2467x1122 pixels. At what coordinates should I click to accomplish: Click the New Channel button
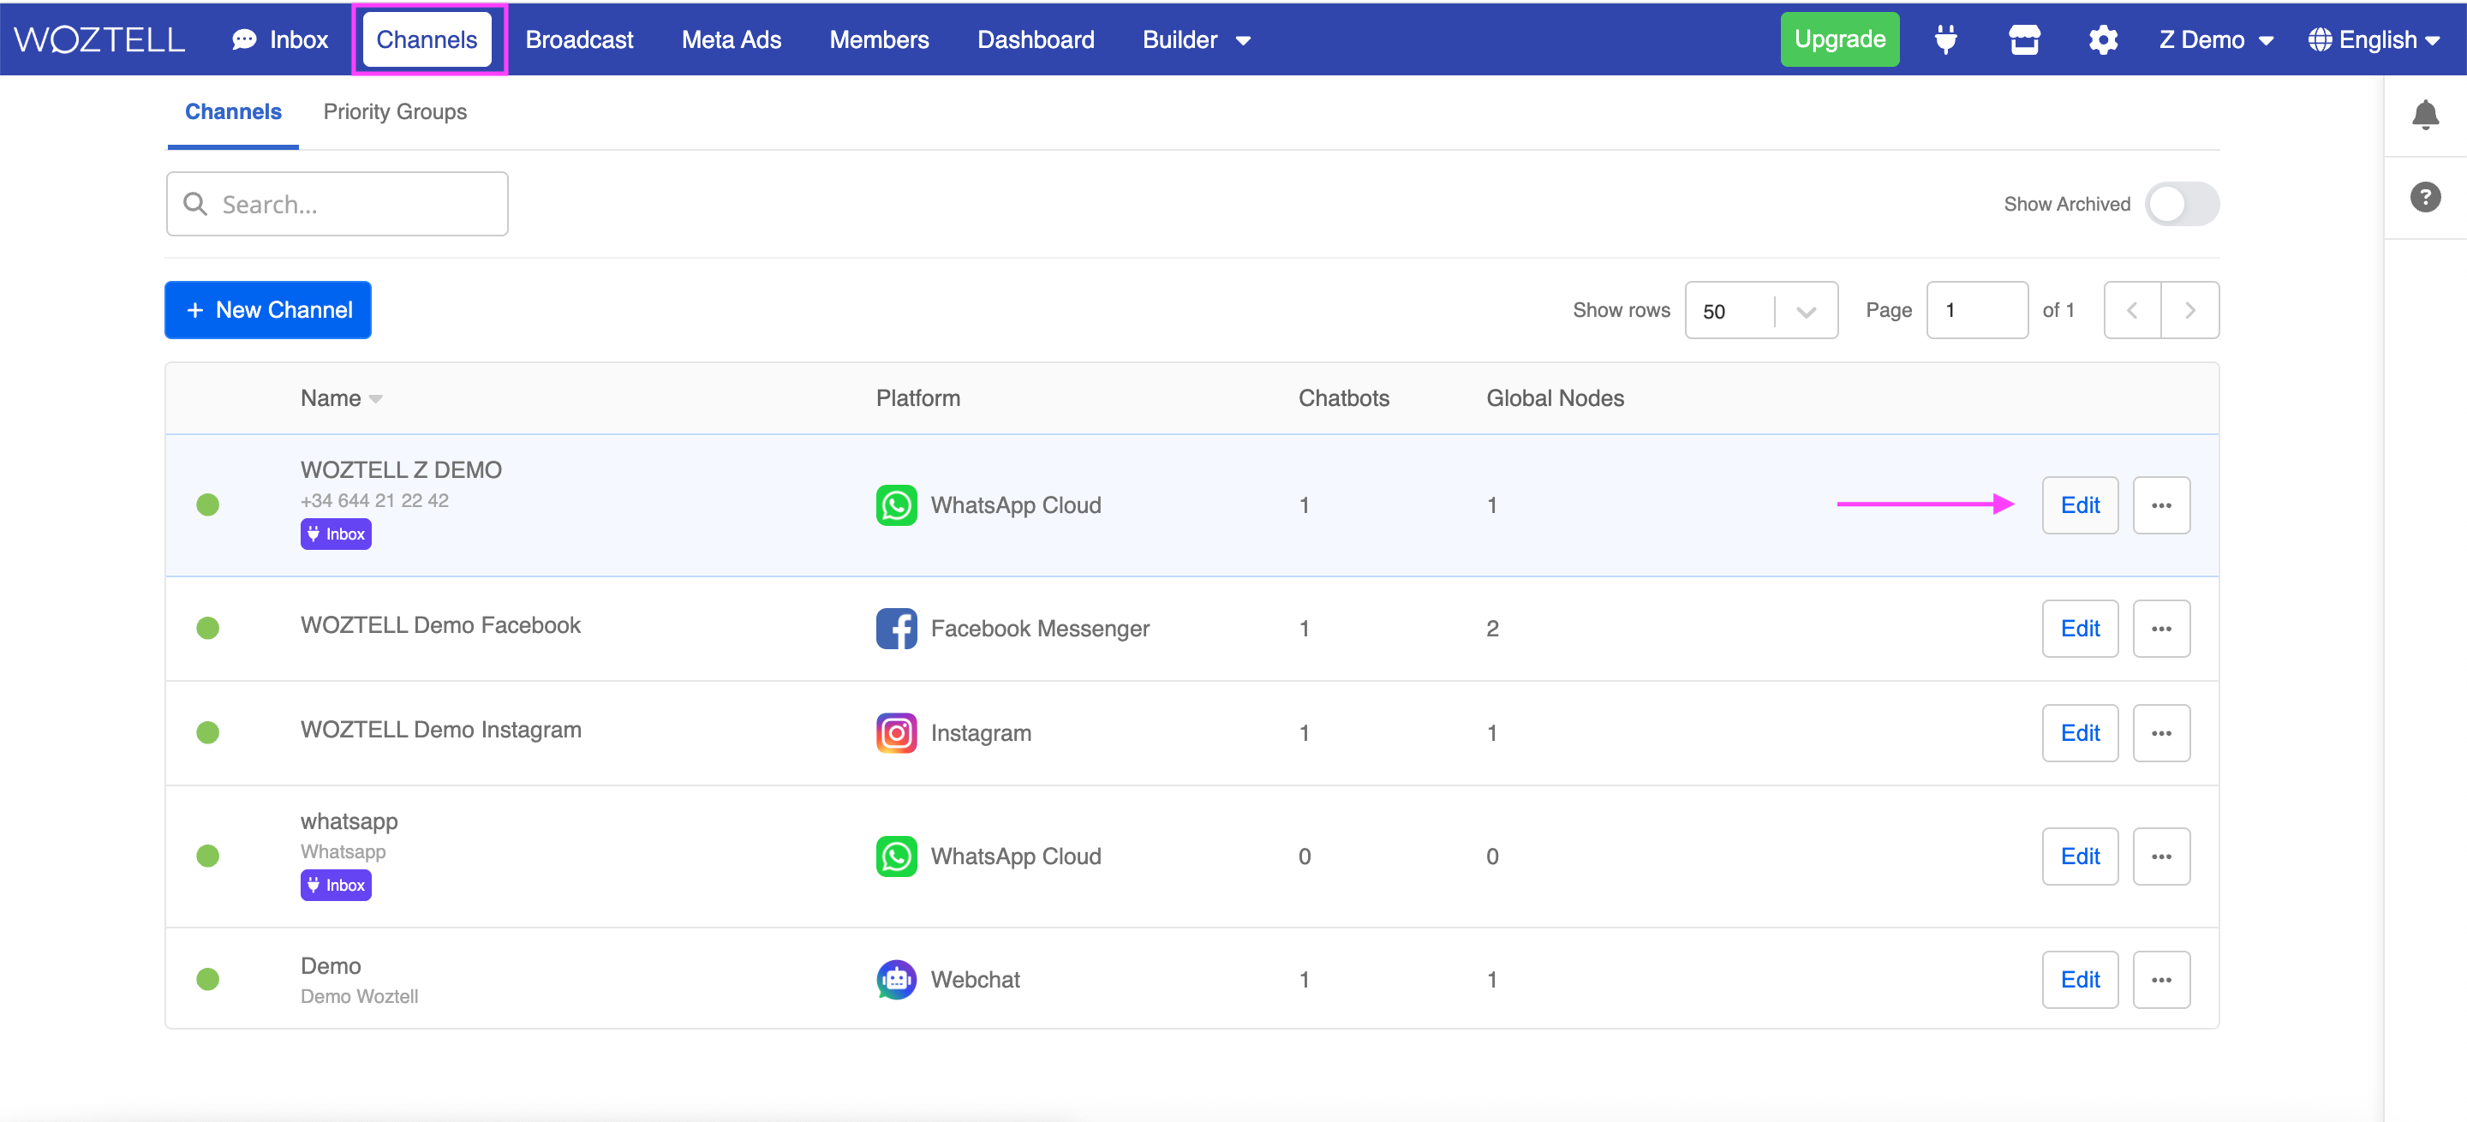point(268,310)
